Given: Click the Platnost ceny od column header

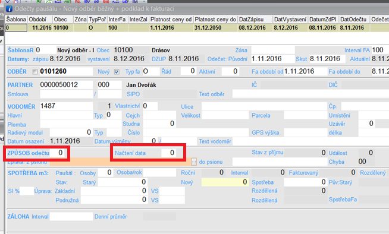Looking at the screenshot, I should coord(171,20).
